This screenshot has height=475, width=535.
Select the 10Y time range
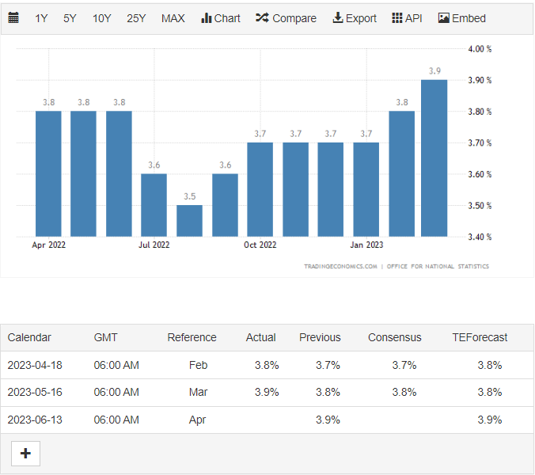(101, 17)
